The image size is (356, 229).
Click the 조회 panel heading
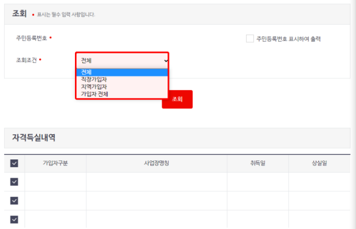(x=19, y=13)
